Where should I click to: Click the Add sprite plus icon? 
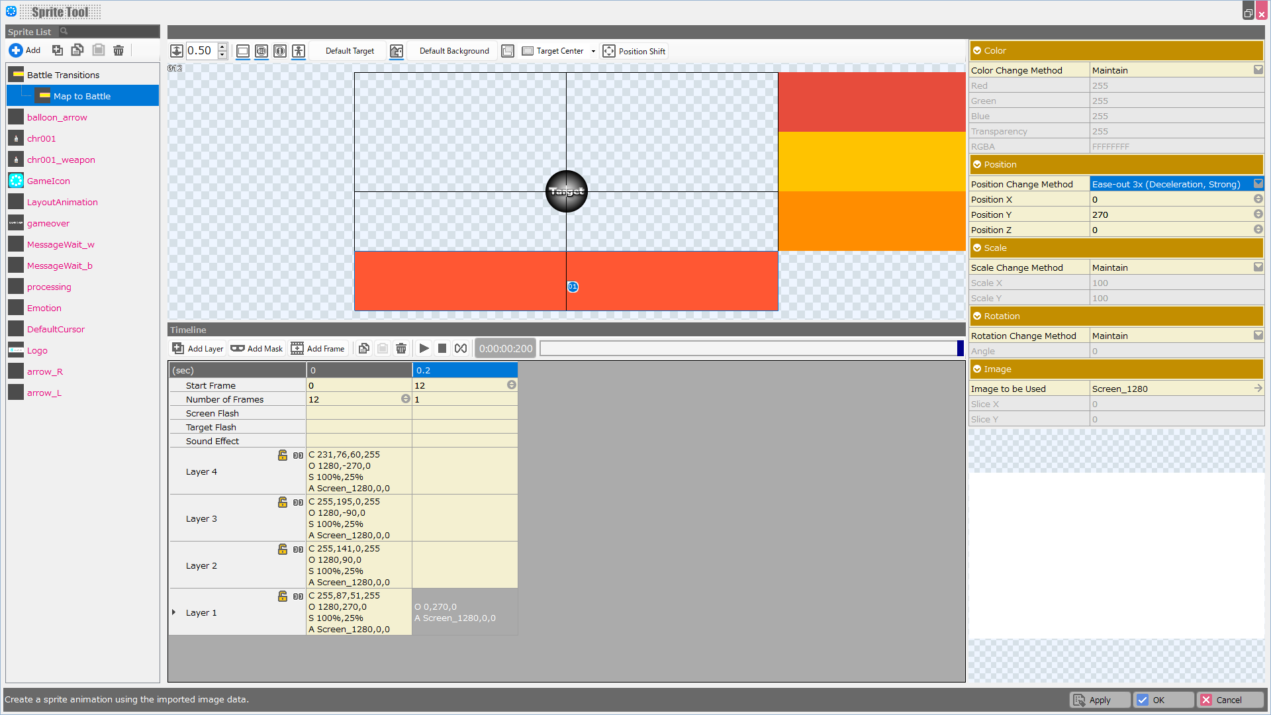tap(16, 50)
